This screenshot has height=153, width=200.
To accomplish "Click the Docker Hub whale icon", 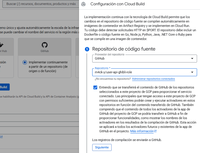I will coord(1,45).
